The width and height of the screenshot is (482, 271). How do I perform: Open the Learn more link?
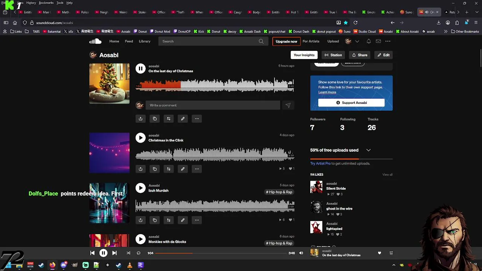[x=327, y=92]
